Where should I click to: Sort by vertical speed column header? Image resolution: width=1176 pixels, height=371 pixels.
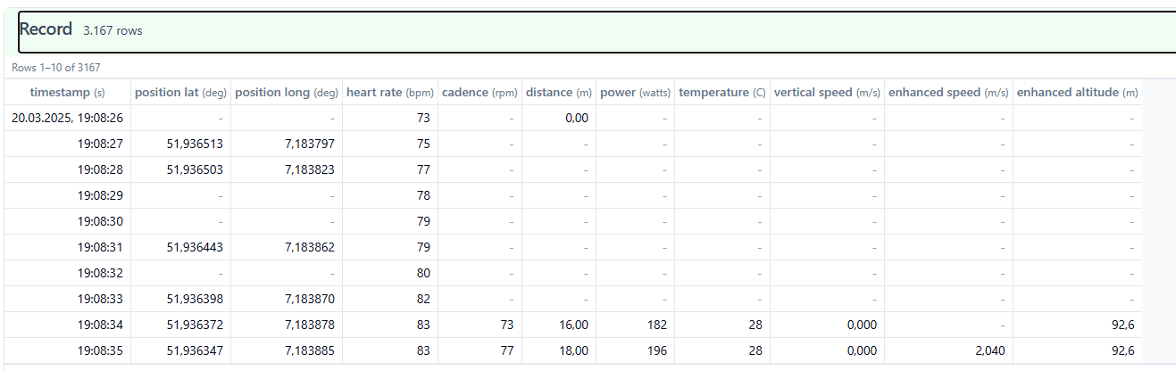[x=827, y=93]
